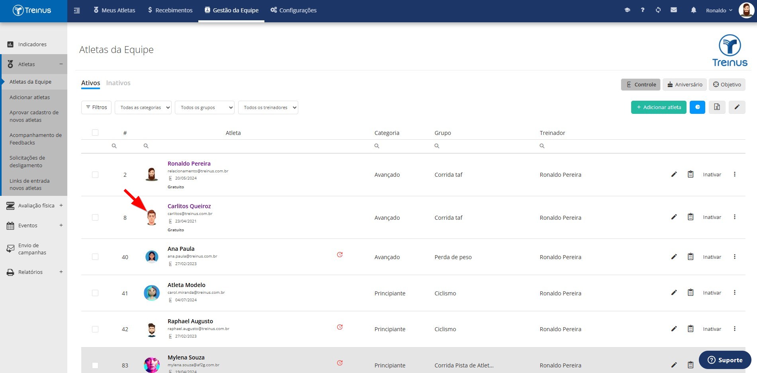Open the Todos os treinadores dropdown
This screenshot has width=757, height=373.
pyautogui.click(x=268, y=107)
